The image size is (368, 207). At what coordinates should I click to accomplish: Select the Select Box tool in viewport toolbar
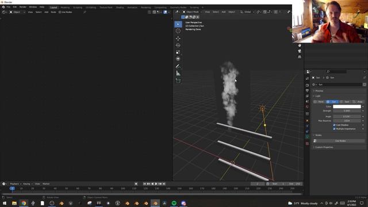178,24
